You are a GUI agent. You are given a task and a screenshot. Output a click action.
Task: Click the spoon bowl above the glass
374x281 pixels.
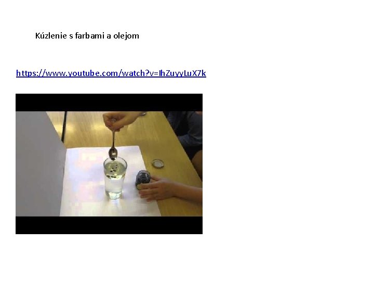[113, 153]
